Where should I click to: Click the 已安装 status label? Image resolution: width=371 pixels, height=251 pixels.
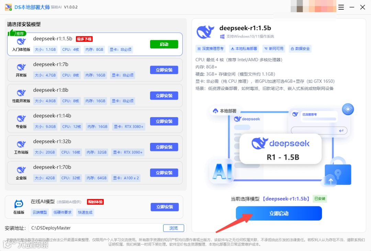[320, 199]
